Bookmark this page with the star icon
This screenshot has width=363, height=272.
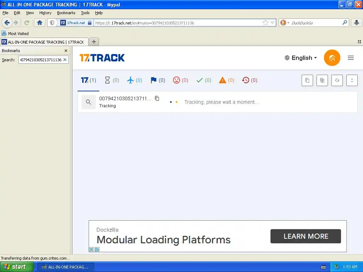[x=265, y=23]
